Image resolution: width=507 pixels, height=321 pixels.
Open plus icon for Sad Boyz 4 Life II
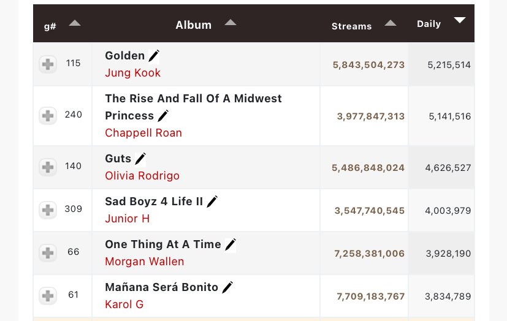pos(48,210)
